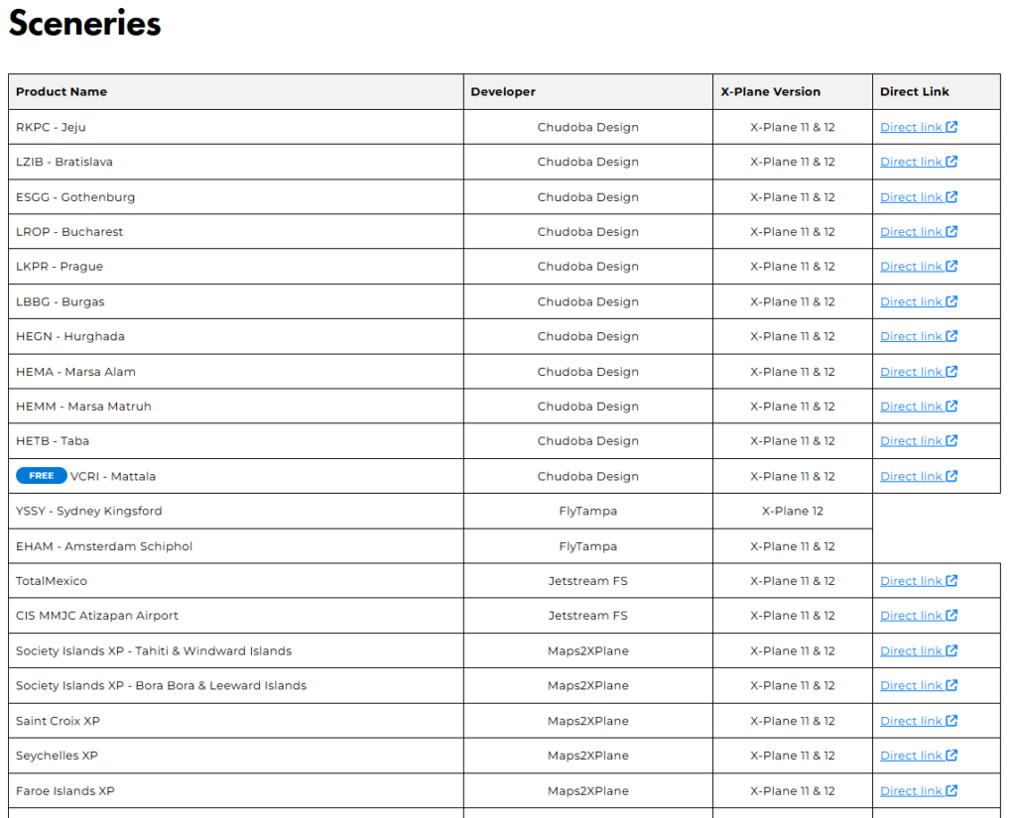Click the Jetstream FS cell for TotalMexico

(587, 581)
